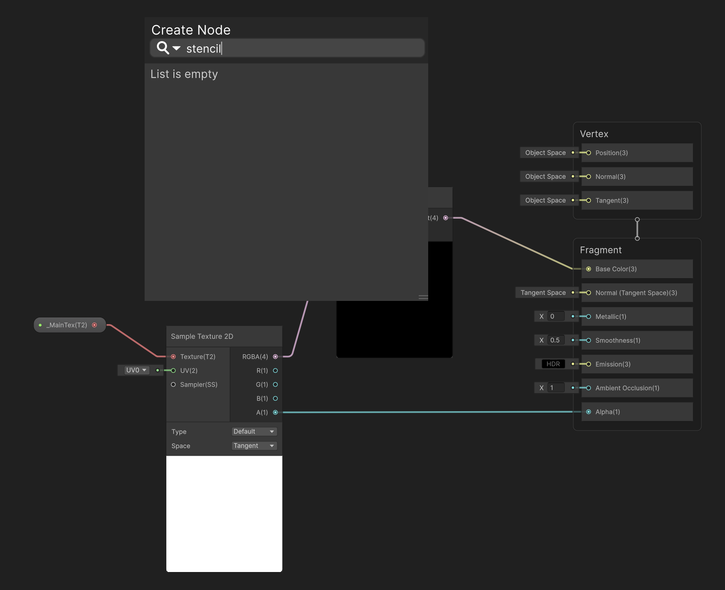Image resolution: width=725 pixels, height=590 pixels.
Task: Click the RGBA(4) output port
Action: [x=276, y=357]
